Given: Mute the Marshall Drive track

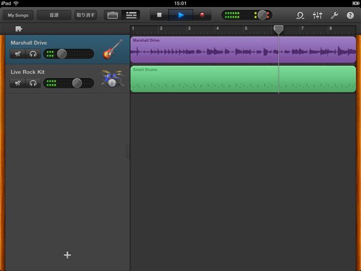Looking at the screenshot, I should click(17, 54).
